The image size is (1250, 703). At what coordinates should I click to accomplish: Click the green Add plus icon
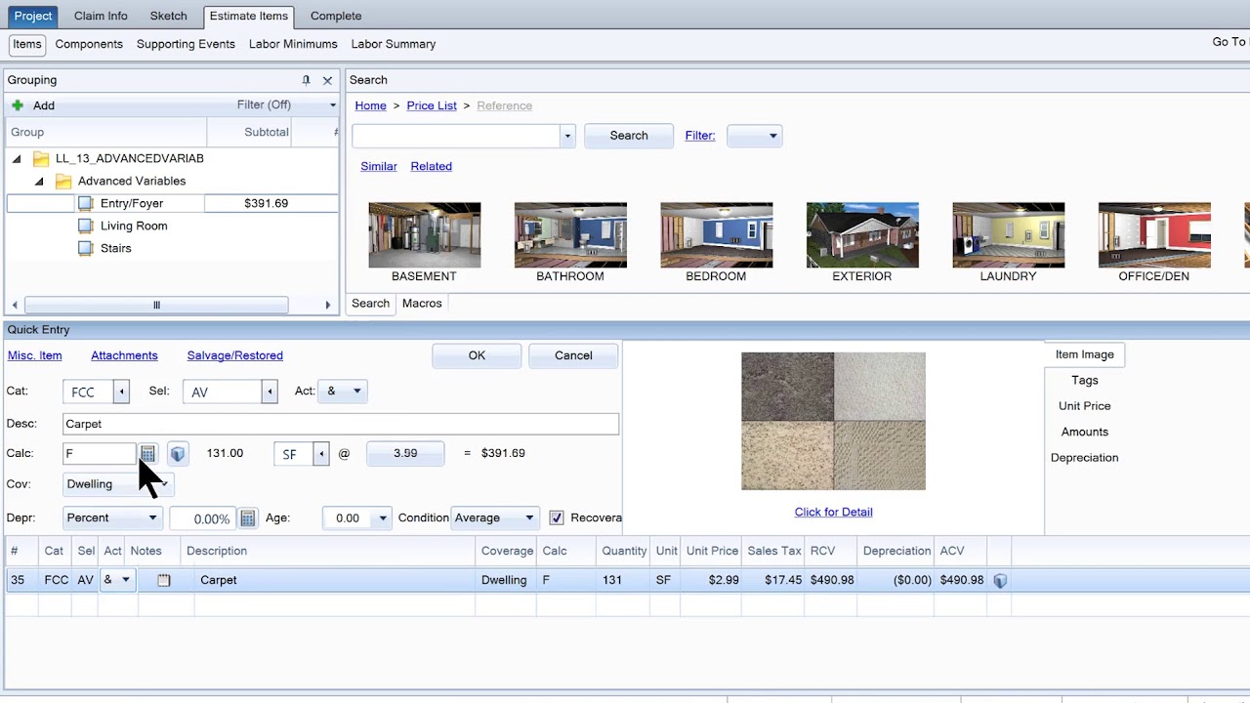pos(18,105)
